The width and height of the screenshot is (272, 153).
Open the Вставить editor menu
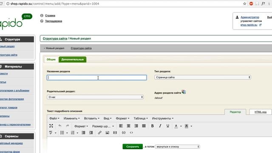[x=92, y=118]
